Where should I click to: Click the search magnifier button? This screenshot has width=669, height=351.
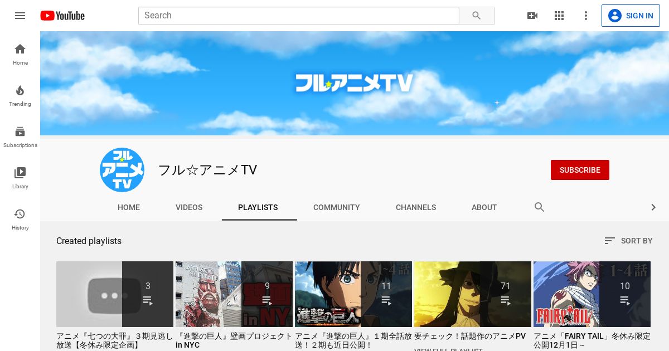477,16
